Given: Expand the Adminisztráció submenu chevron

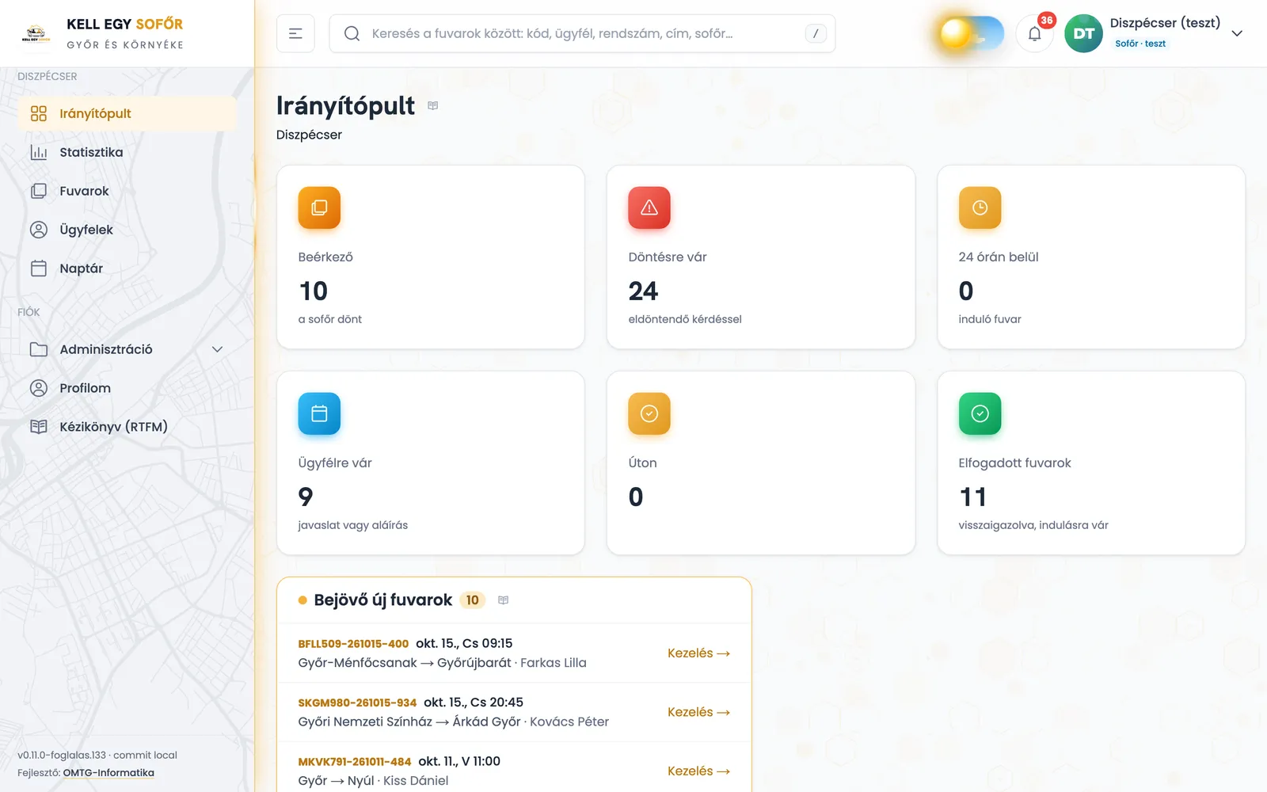Looking at the screenshot, I should [217, 349].
